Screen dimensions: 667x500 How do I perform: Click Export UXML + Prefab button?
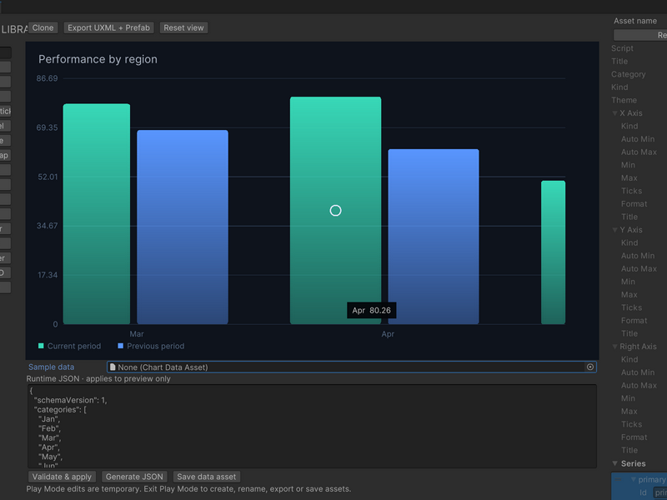tap(109, 27)
